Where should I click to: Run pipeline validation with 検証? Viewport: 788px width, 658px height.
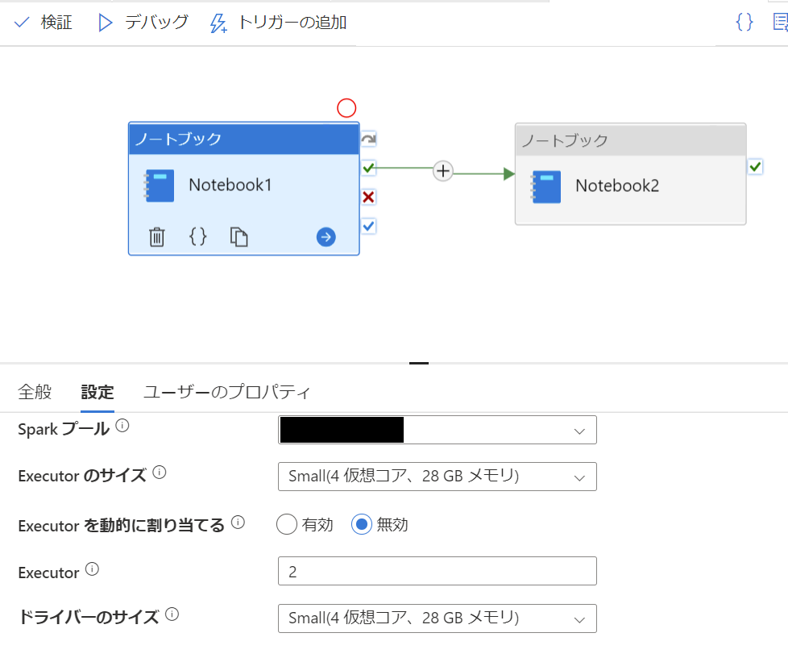[44, 22]
